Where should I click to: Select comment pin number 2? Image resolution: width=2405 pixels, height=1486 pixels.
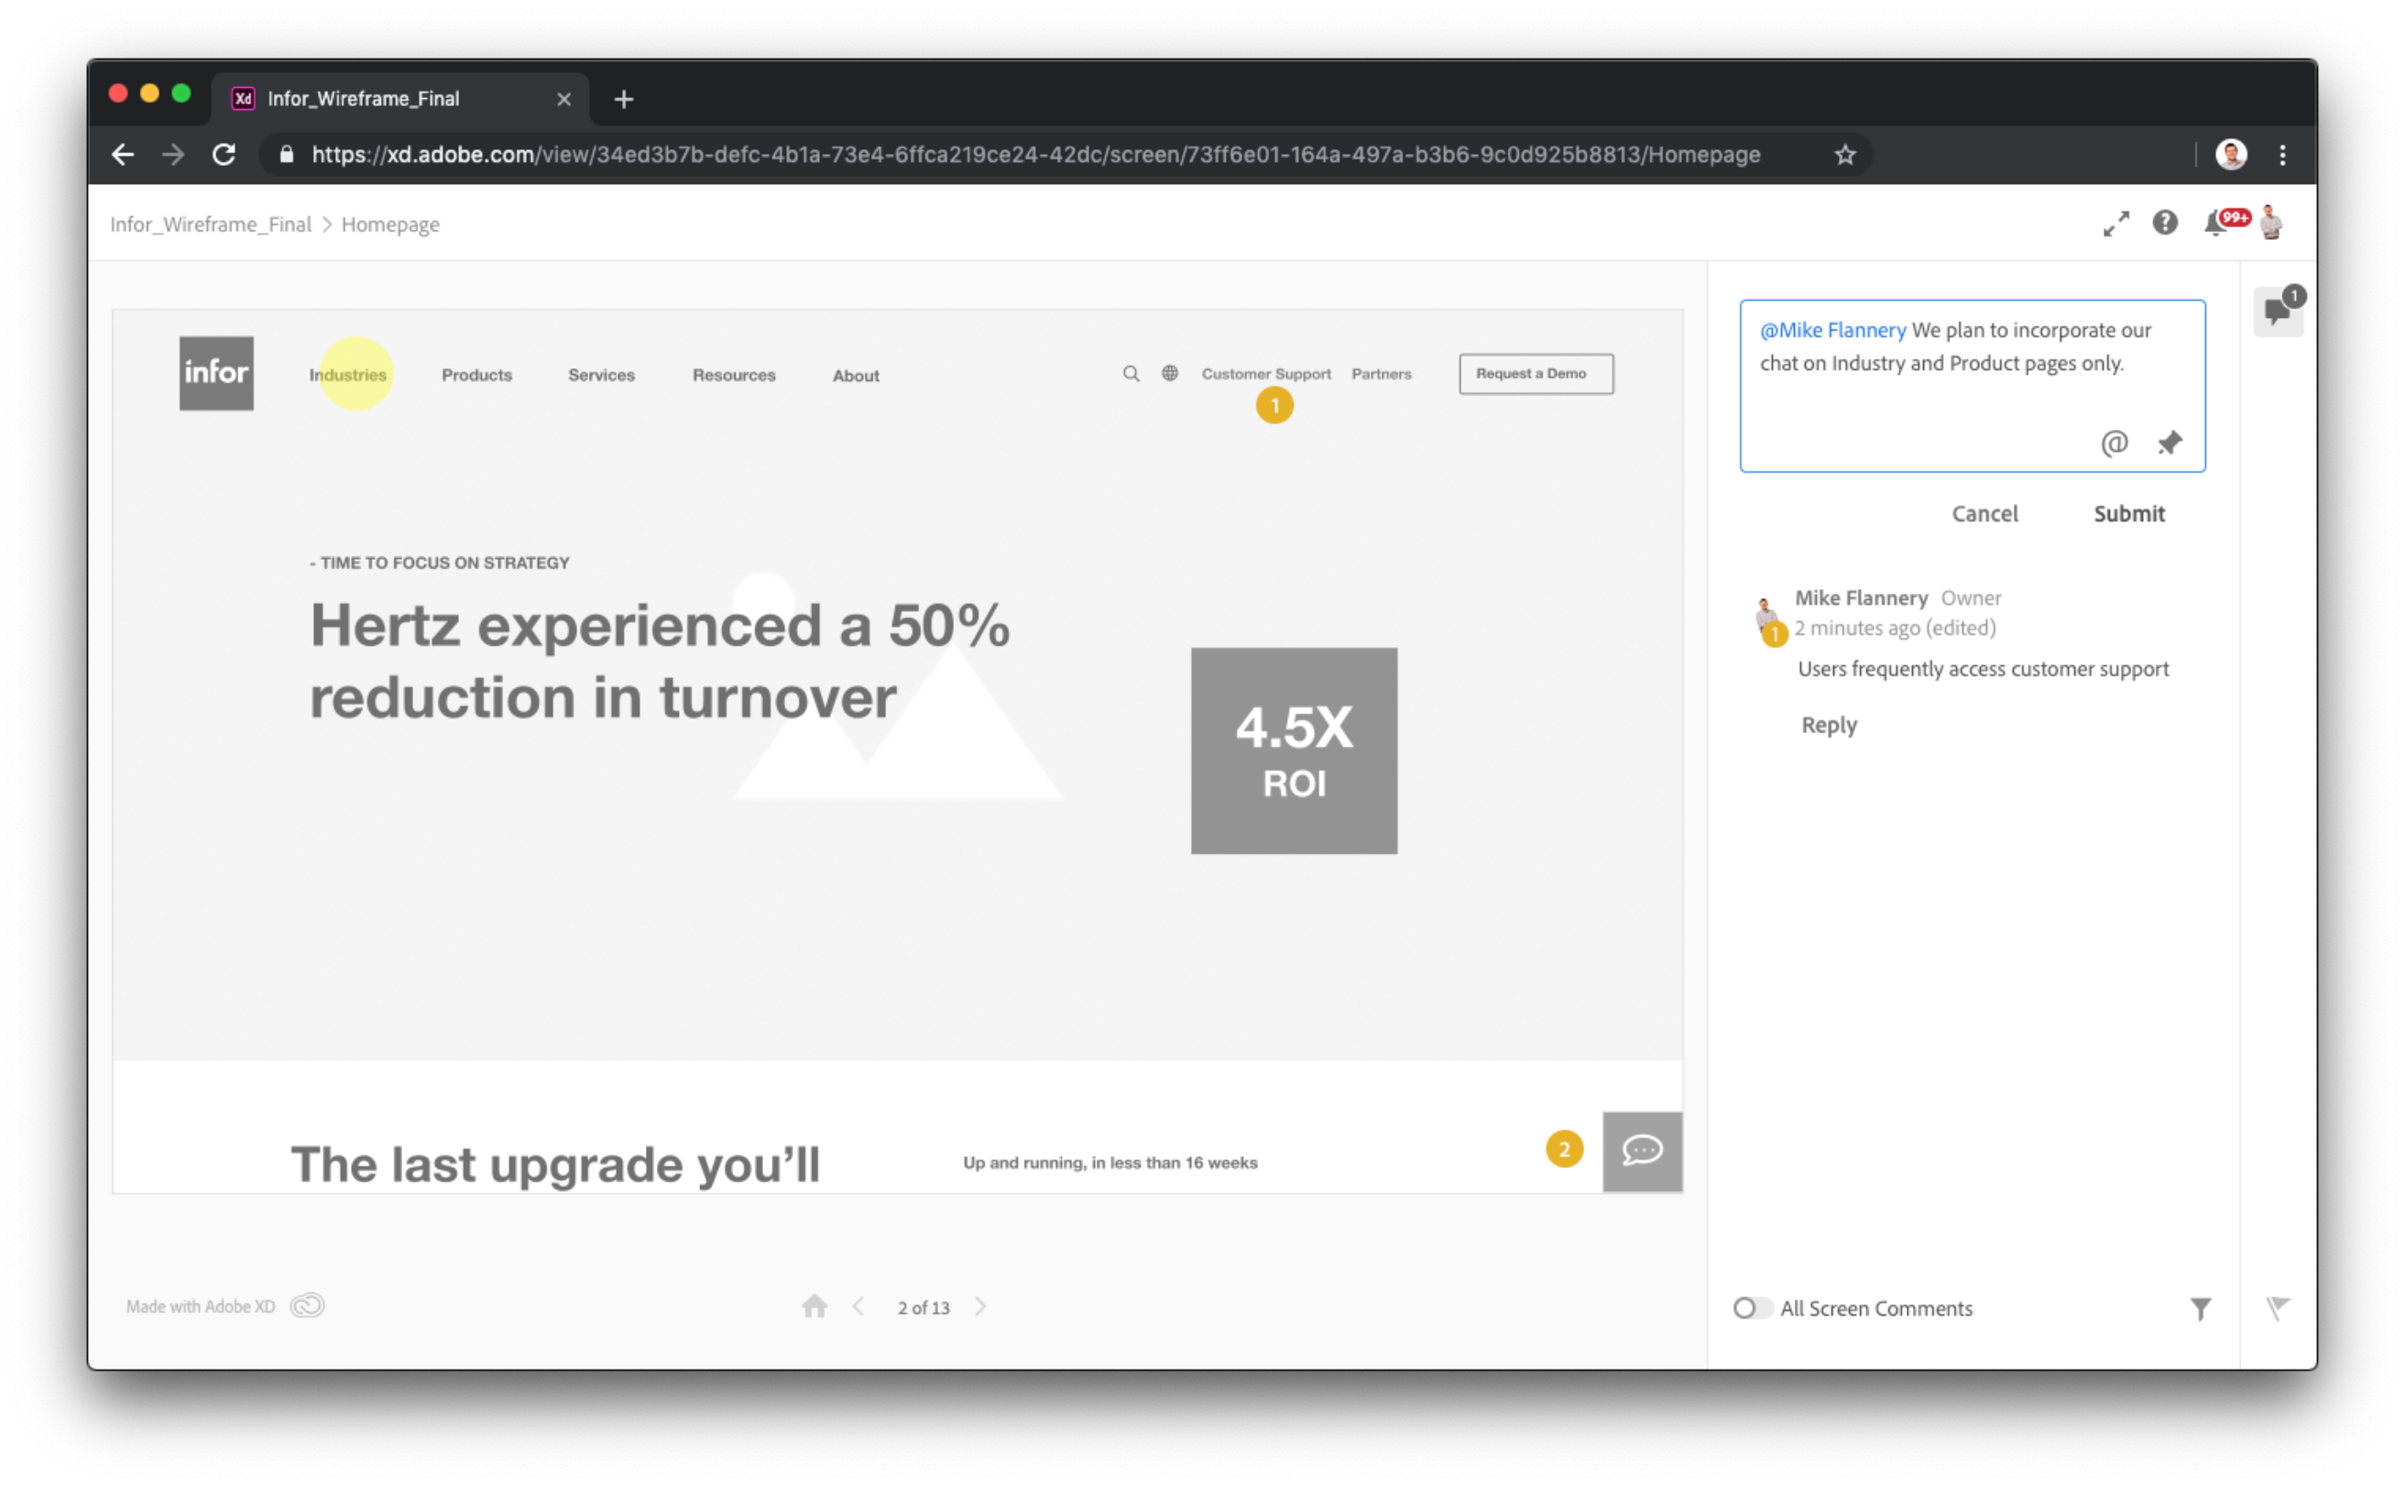(x=1565, y=1149)
